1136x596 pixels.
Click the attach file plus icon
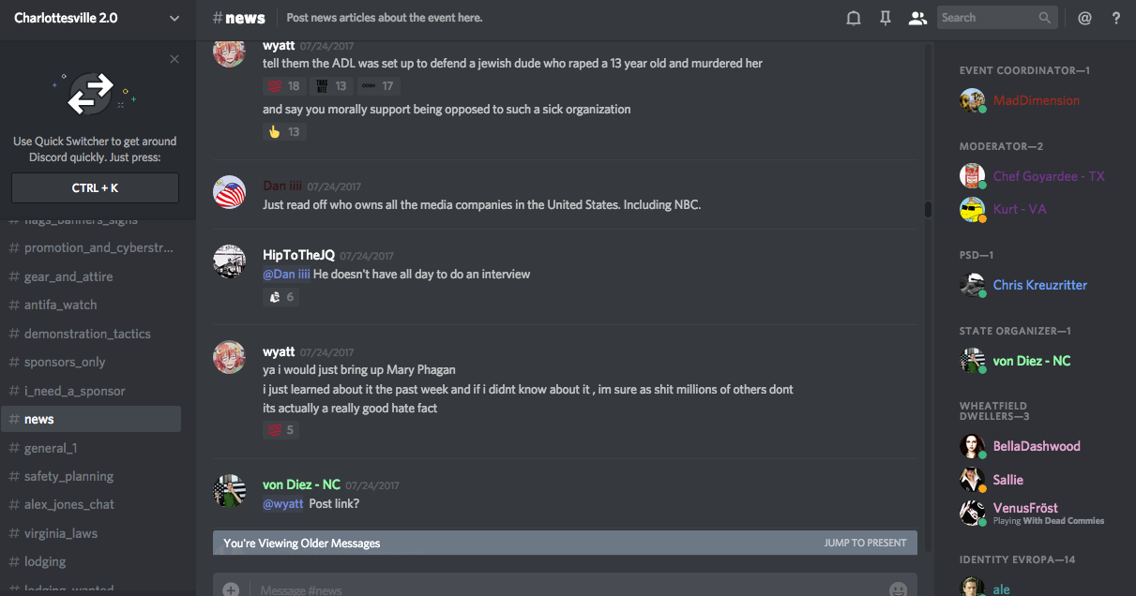click(x=231, y=589)
